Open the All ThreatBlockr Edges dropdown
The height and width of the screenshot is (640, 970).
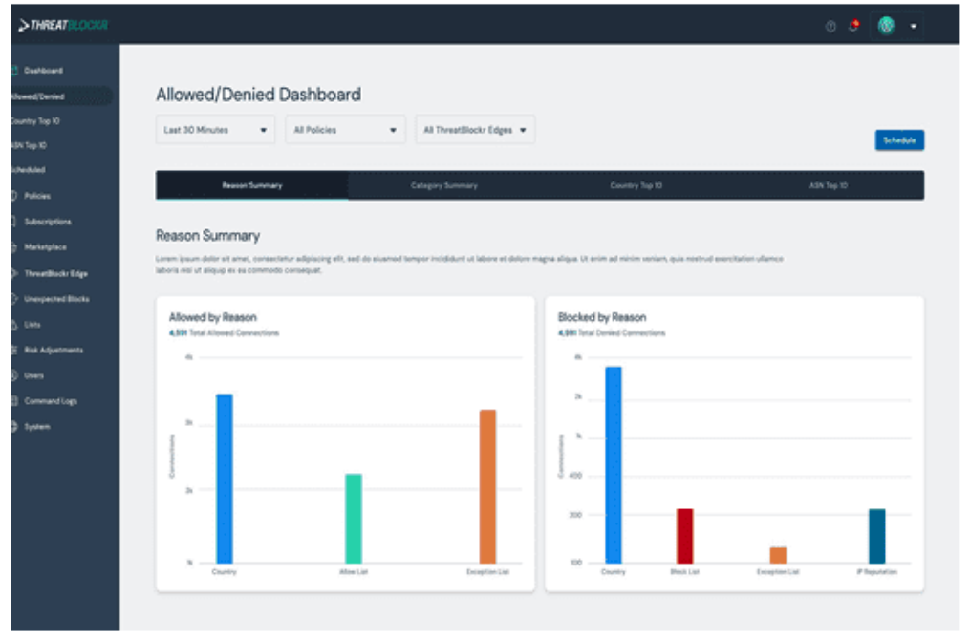point(475,130)
